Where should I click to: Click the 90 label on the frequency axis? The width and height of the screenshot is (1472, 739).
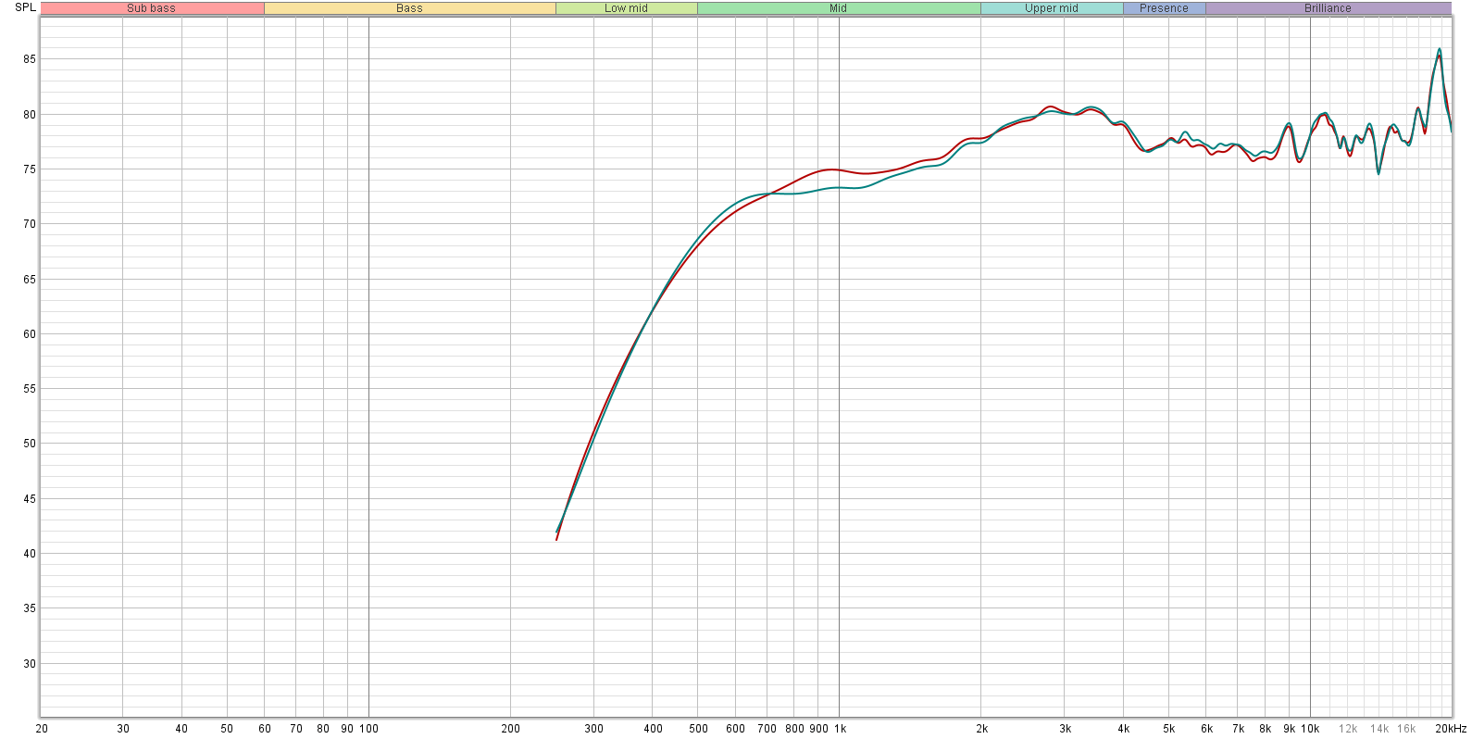coord(347,729)
